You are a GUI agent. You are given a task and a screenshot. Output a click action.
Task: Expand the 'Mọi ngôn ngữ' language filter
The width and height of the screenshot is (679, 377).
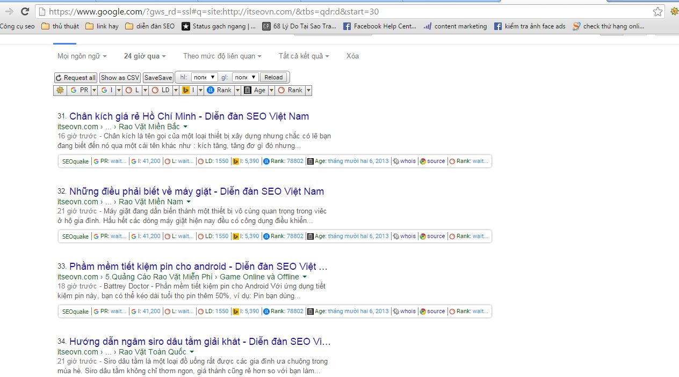[82, 56]
